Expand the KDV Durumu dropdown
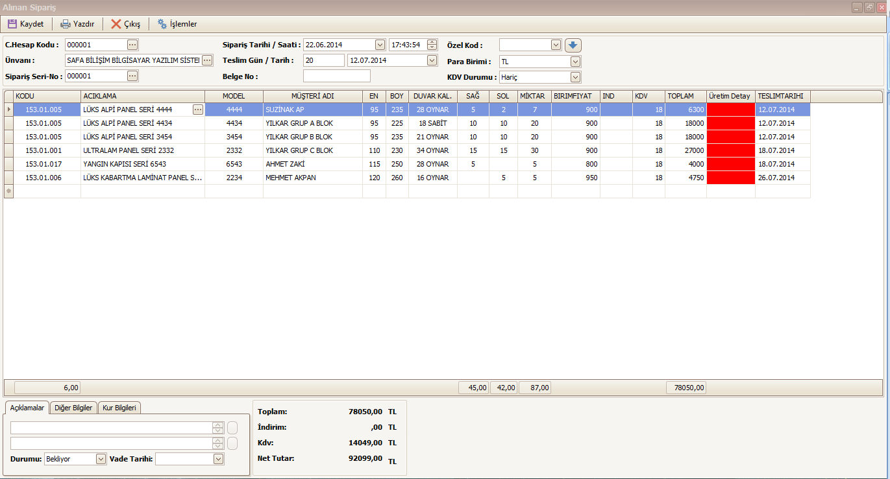Viewport: 890px width, 479px height. (575, 77)
